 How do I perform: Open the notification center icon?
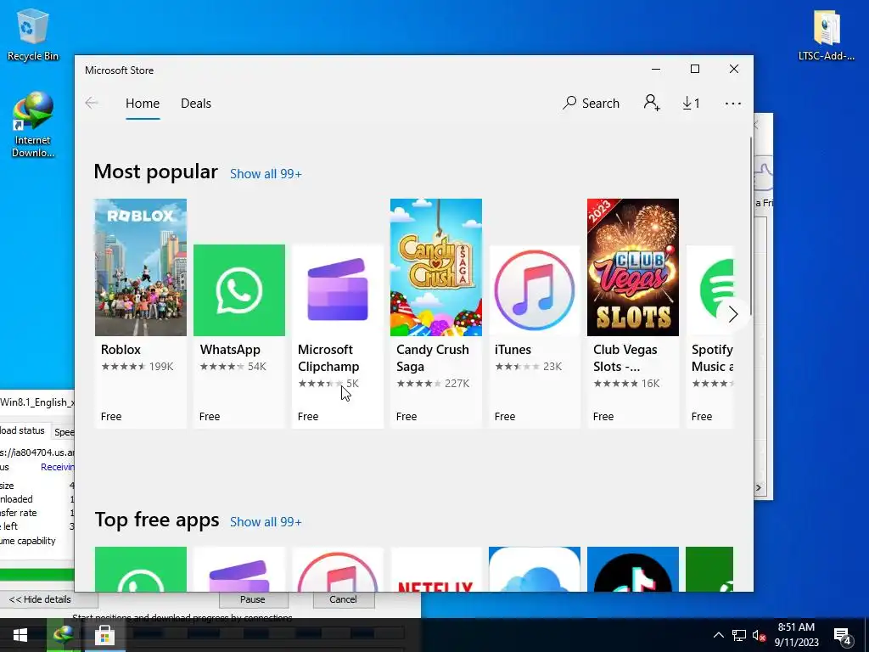point(843,636)
